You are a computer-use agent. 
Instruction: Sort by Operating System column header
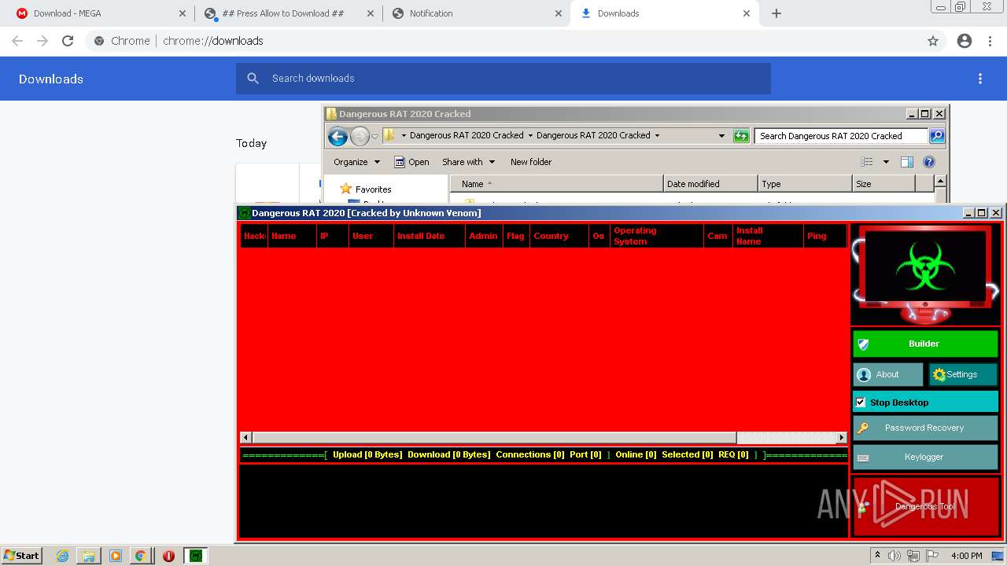[x=656, y=236]
